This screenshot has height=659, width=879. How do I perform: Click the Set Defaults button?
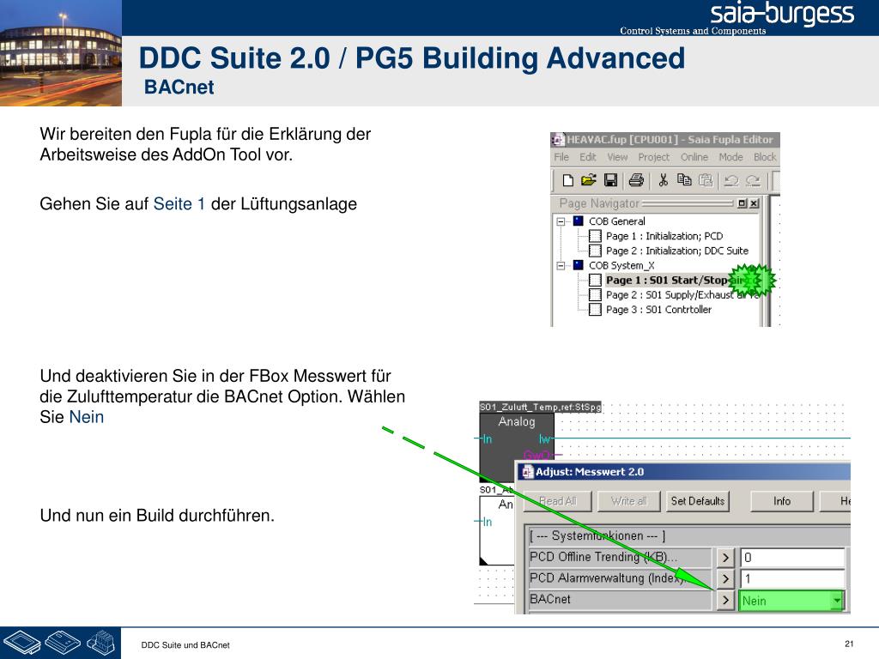click(x=697, y=501)
